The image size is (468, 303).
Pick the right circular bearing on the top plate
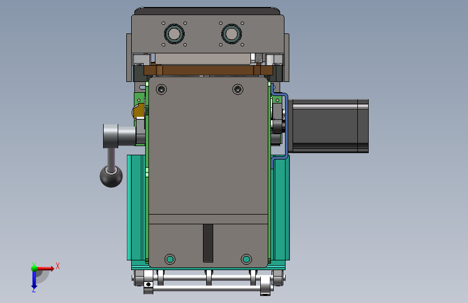(232, 34)
